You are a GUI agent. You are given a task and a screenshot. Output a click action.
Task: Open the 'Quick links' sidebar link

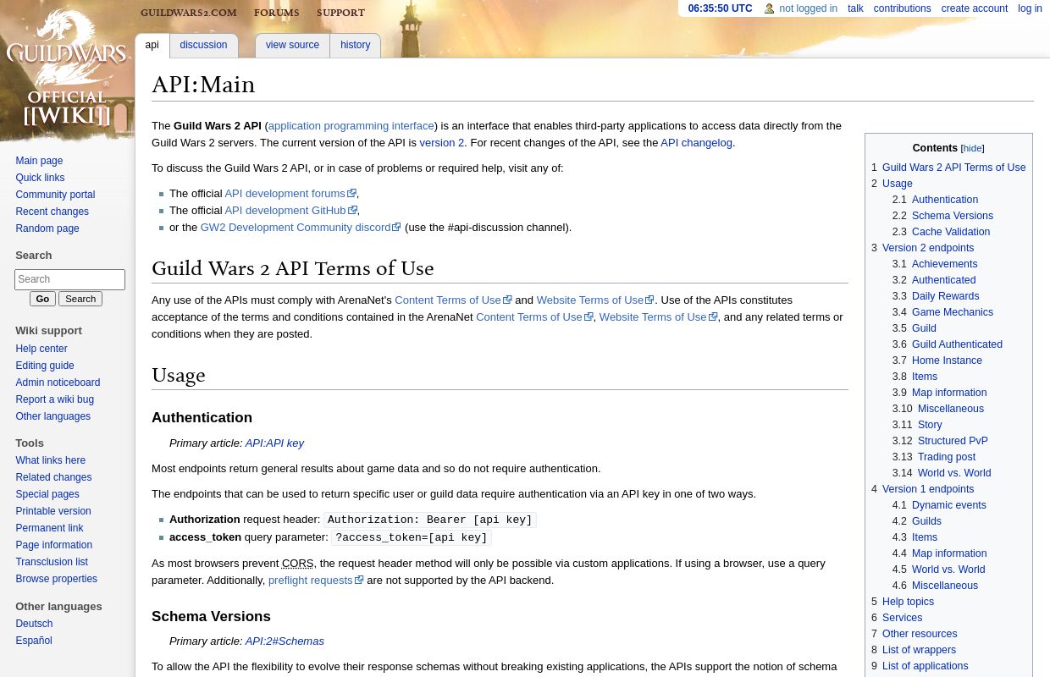[x=40, y=178]
